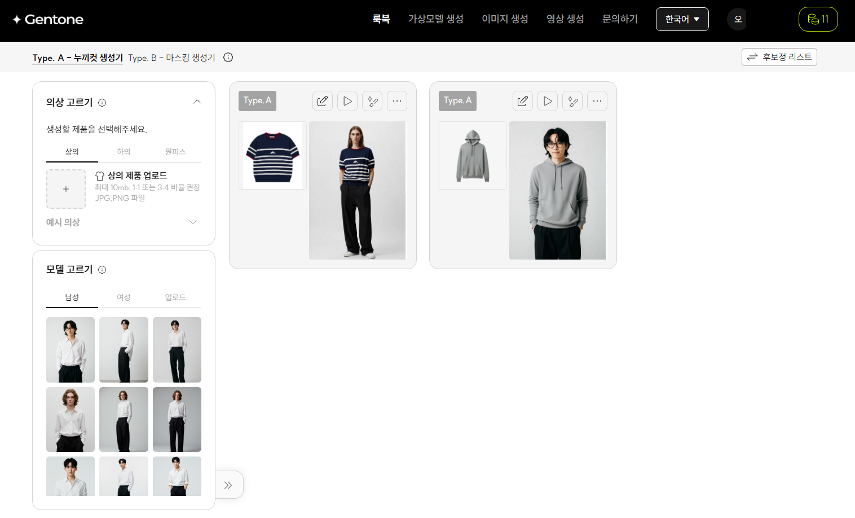Viewport: 855px width, 518px height.
Task: Open the 한국어 language dropdown
Action: [682, 19]
